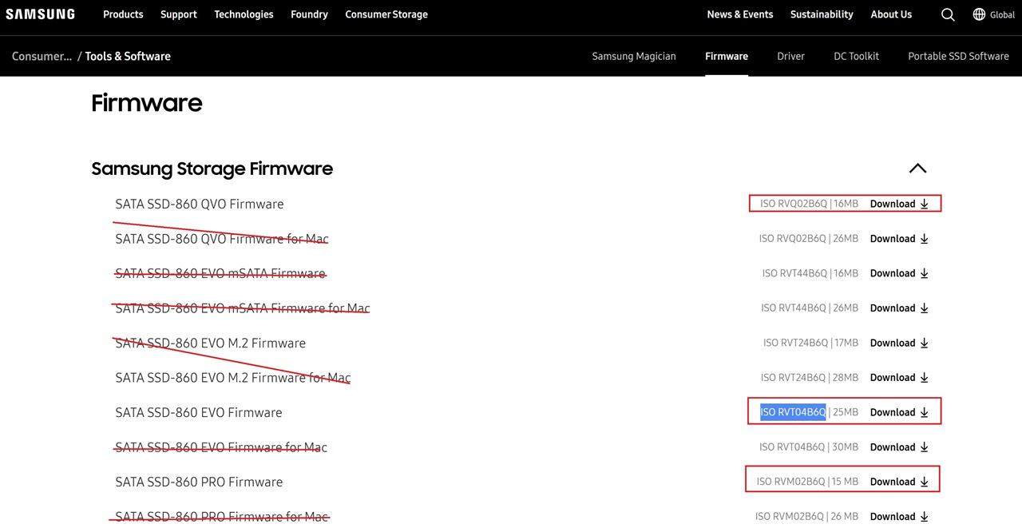Download SATA SSD-860 QVO Firmware ISO
This screenshot has height=528, width=1022.
pos(899,204)
